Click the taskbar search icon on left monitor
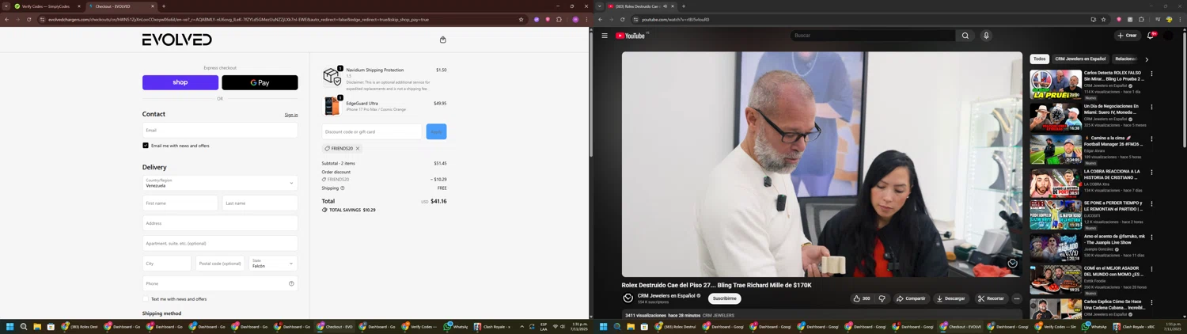This screenshot has height=334, width=1187. 24,326
